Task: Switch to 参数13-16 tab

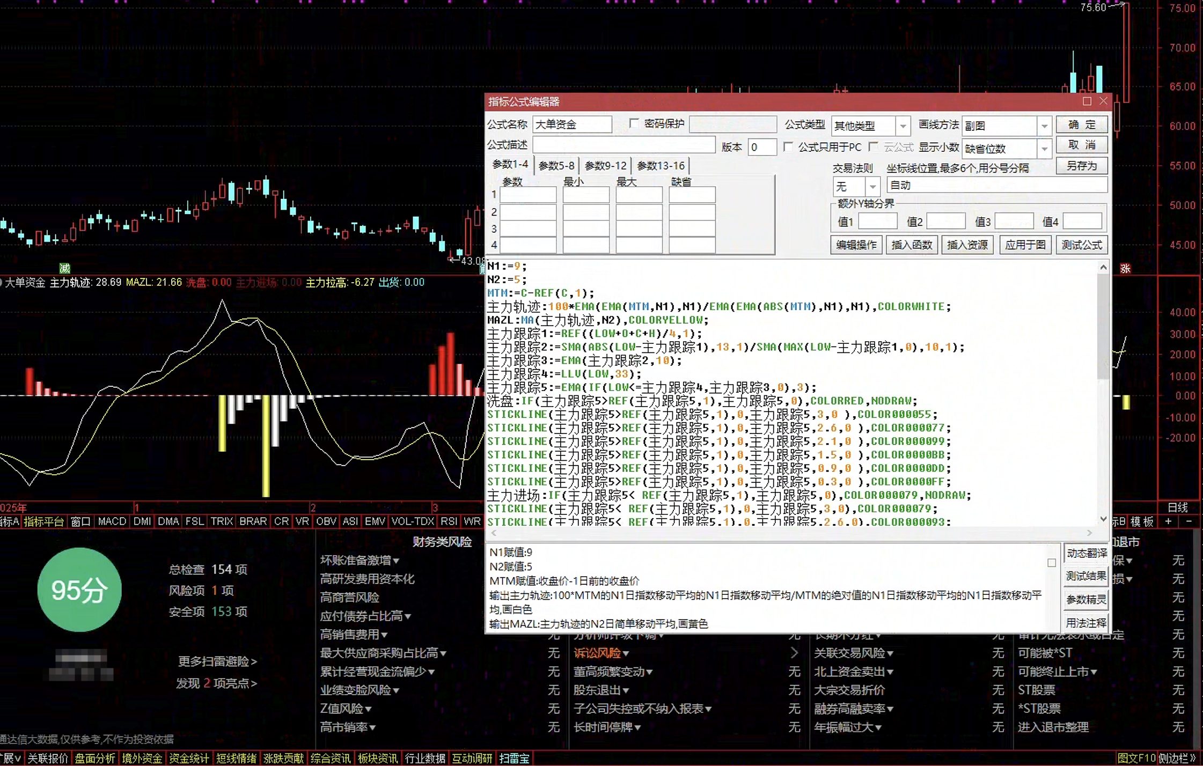Action: coord(661,165)
